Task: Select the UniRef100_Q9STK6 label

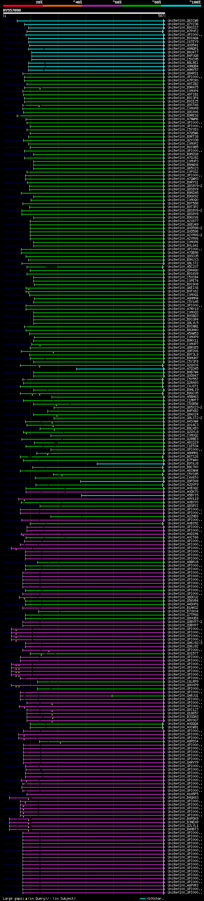Action: 183,105
